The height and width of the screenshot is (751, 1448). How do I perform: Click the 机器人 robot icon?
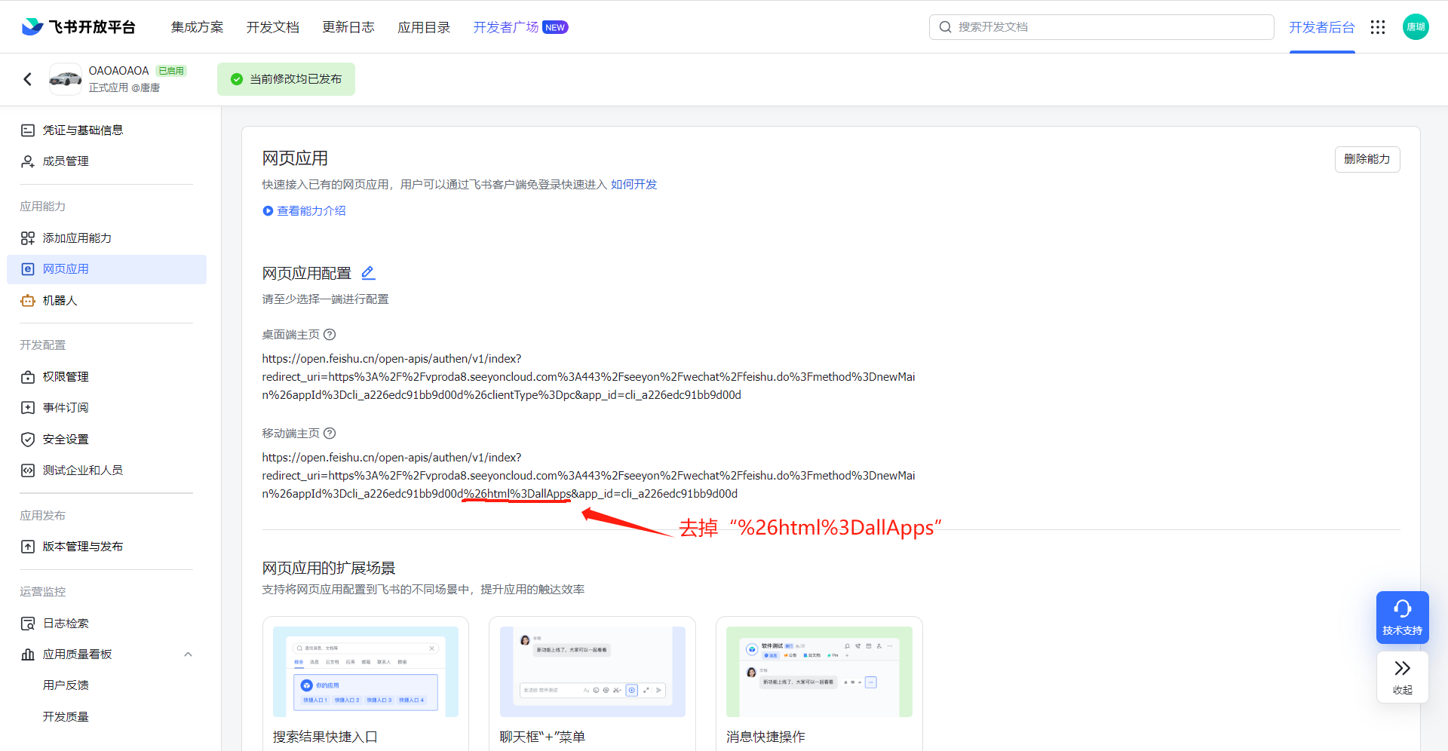(x=28, y=301)
